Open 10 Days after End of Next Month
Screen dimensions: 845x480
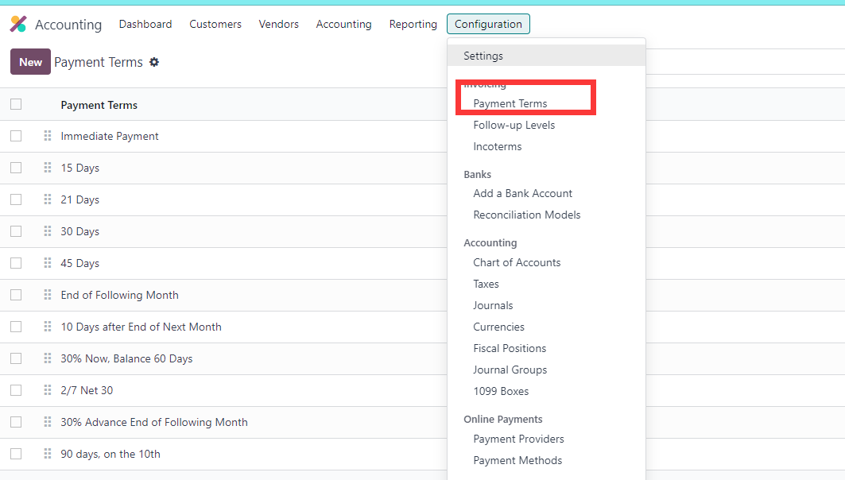click(141, 327)
